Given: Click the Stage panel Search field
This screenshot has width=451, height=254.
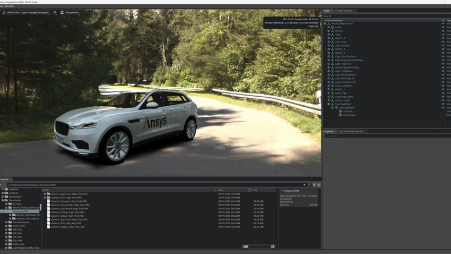Looking at the screenshot, I should click(x=387, y=16).
